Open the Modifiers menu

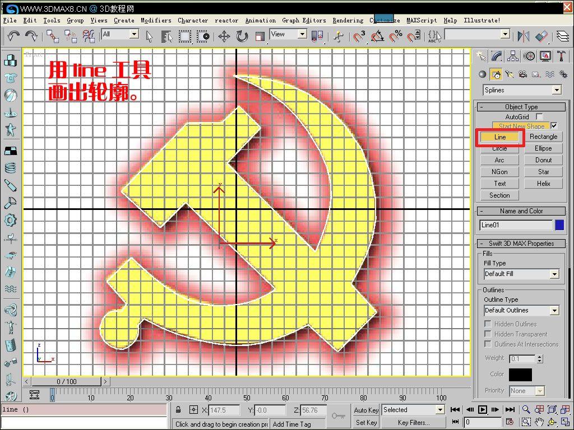156,21
